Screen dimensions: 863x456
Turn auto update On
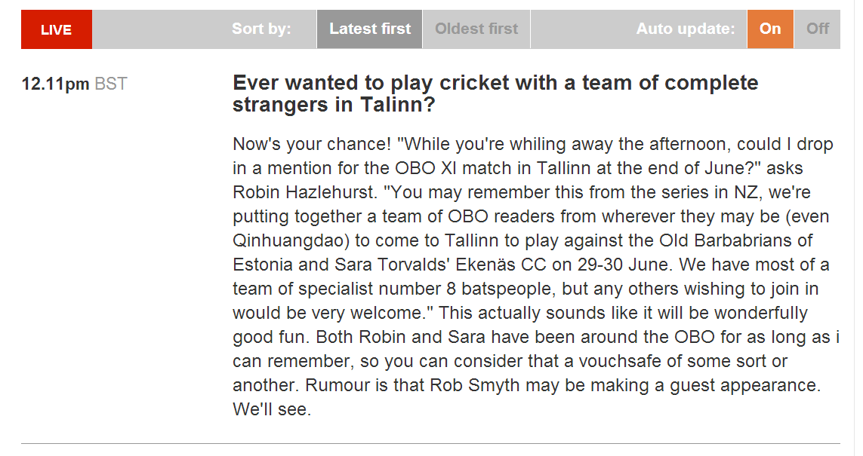(x=770, y=29)
